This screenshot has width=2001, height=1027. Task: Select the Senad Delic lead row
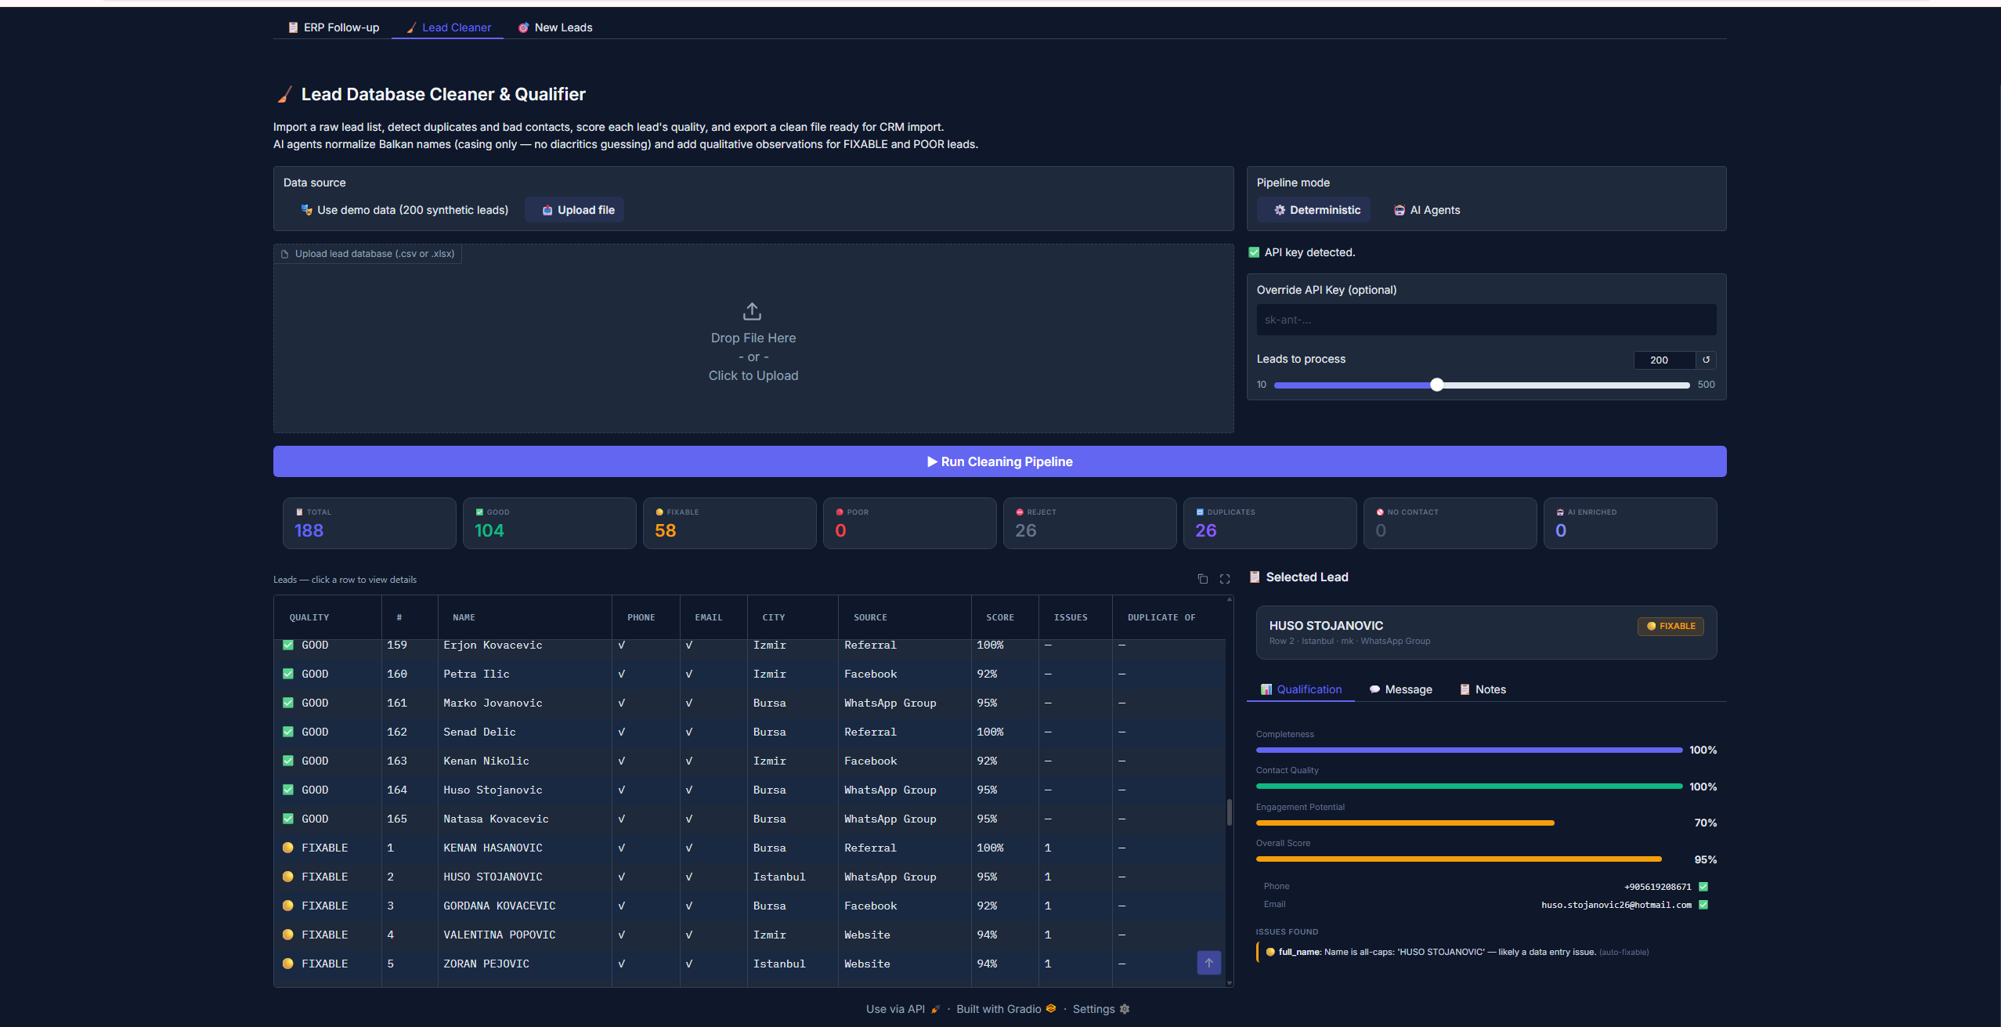[749, 732]
